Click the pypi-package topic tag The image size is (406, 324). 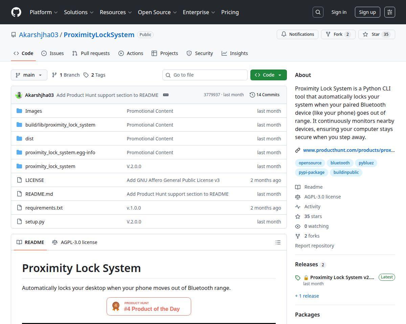pyautogui.click(x=312, y=172)
